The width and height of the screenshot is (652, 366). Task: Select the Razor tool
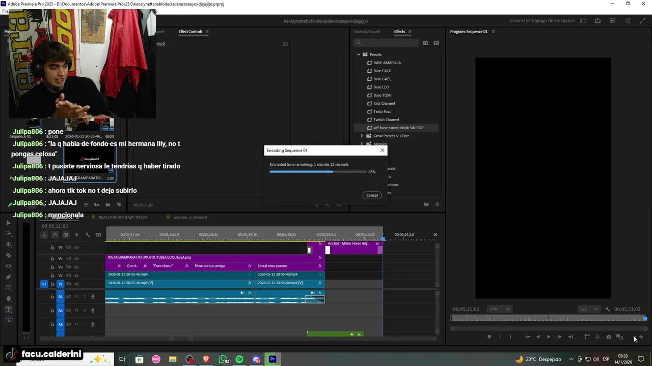pyautogui.click(x=8, y=255)
